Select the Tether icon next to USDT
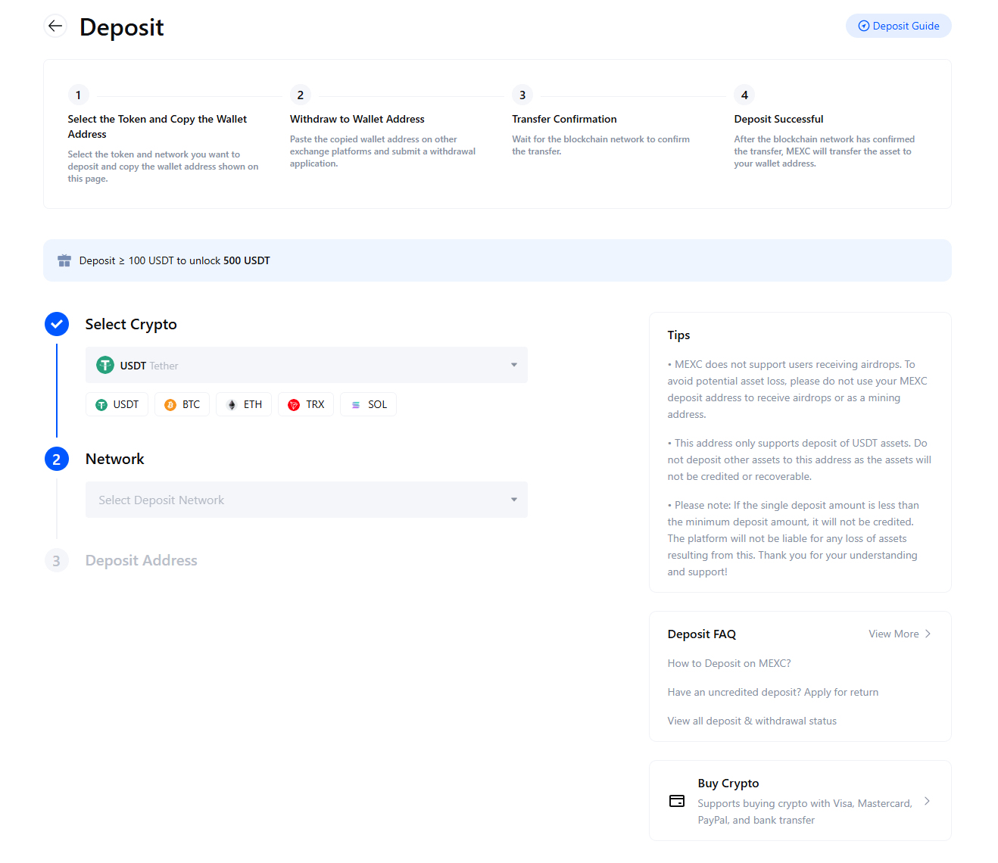 (x=104, y=364)
